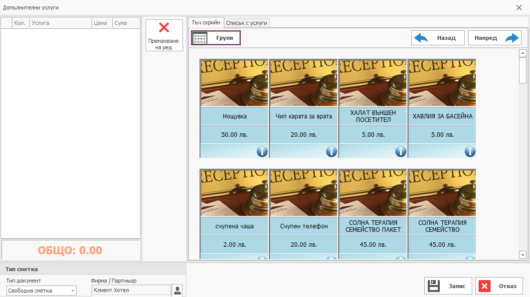Show info for Нощувка service

click(x=262, y=151)
